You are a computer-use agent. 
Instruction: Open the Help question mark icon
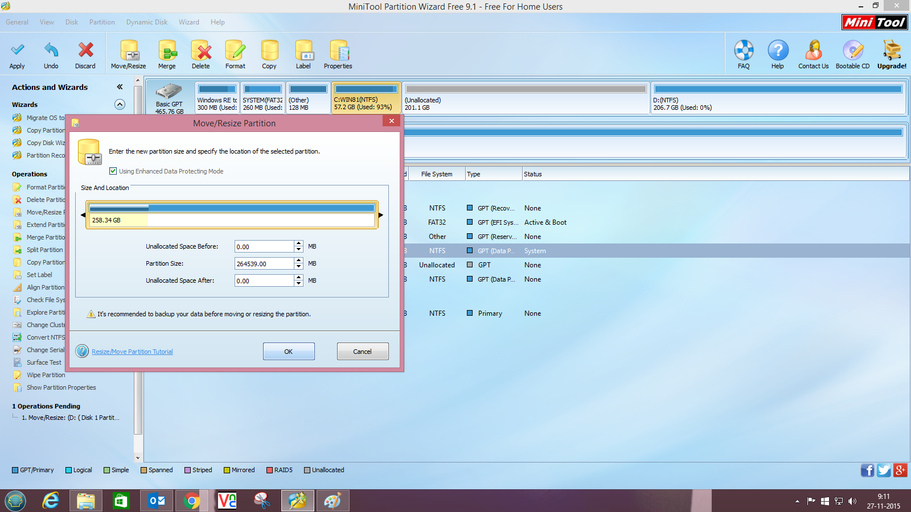click(778, 50)
